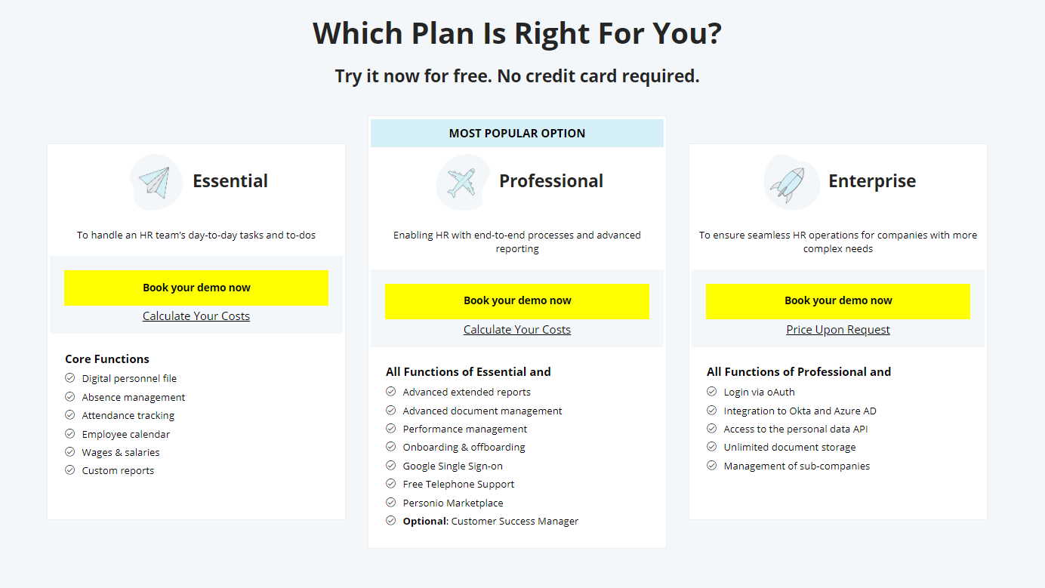Click the Enterprise plan title
The width and height of the screenshot is (1045, 588).
[x=872, y=181]
